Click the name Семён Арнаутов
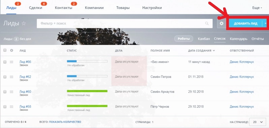The width and height of the screenshot is (269, 128). tap(162, 92)
